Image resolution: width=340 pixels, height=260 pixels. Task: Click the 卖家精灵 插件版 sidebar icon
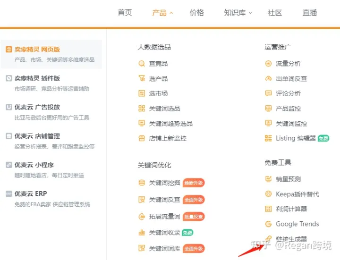pyautogui.click(x=8, y=78)
